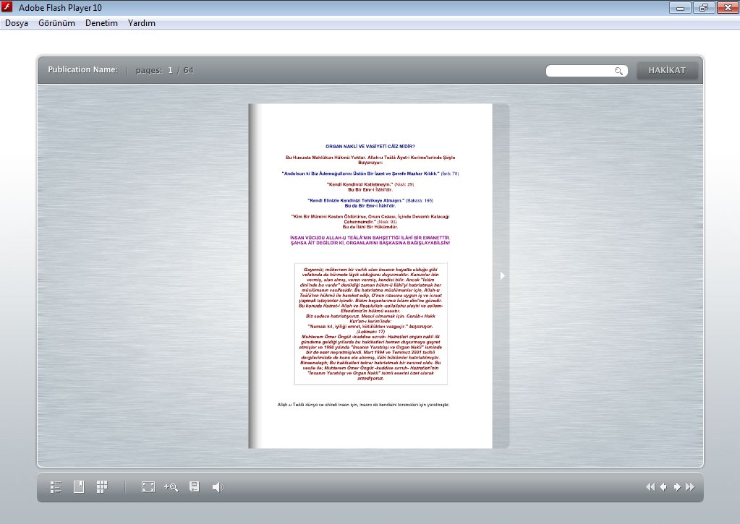740x524 pixels.
Task: Enter fullscreen mode
Action: (148, 487)
